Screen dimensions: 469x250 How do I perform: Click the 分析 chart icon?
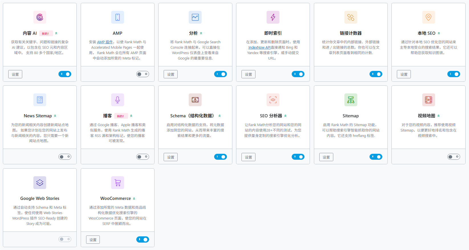pyautogui.click(x=195, y=17)
